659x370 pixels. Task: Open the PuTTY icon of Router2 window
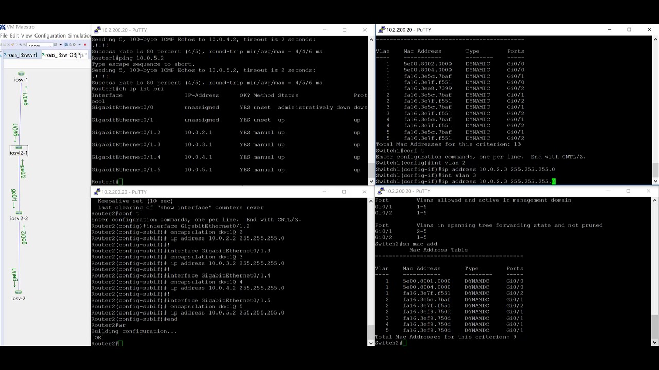click(x=97, y=192)
